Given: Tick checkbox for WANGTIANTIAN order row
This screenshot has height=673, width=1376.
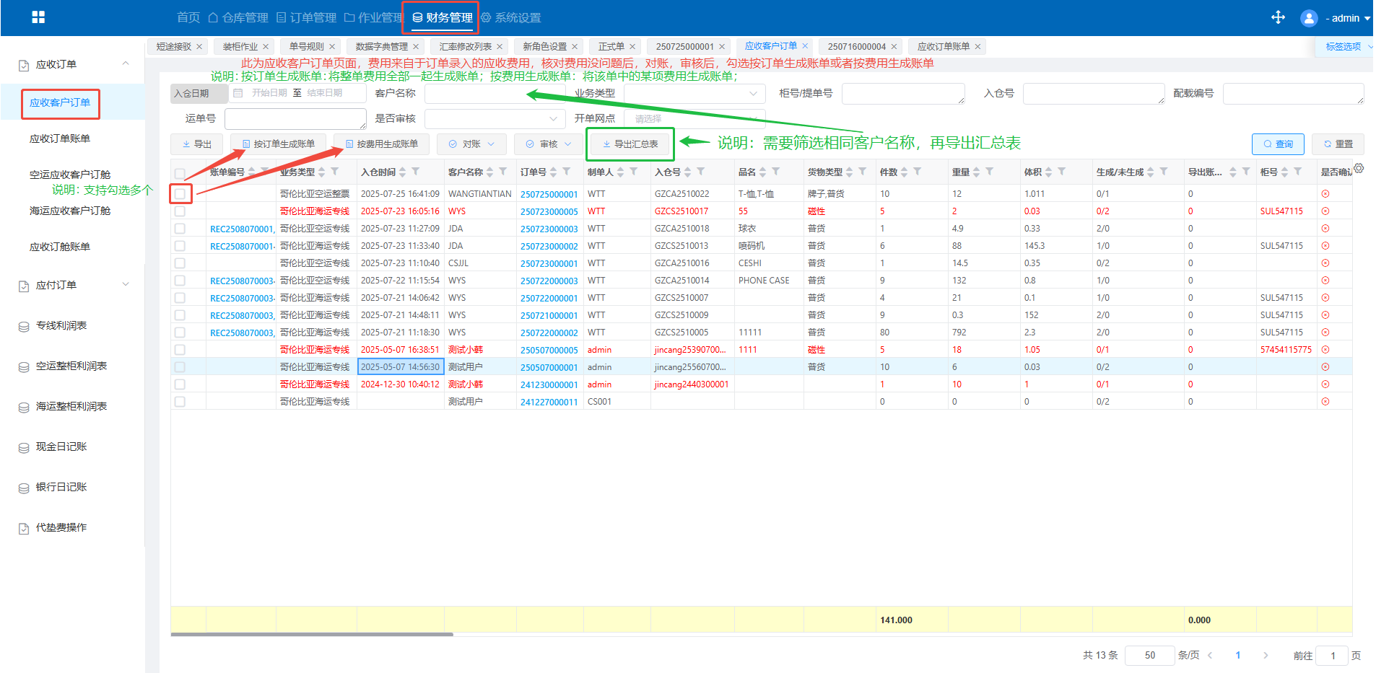Looking at the screenshot, I should 180,194.
